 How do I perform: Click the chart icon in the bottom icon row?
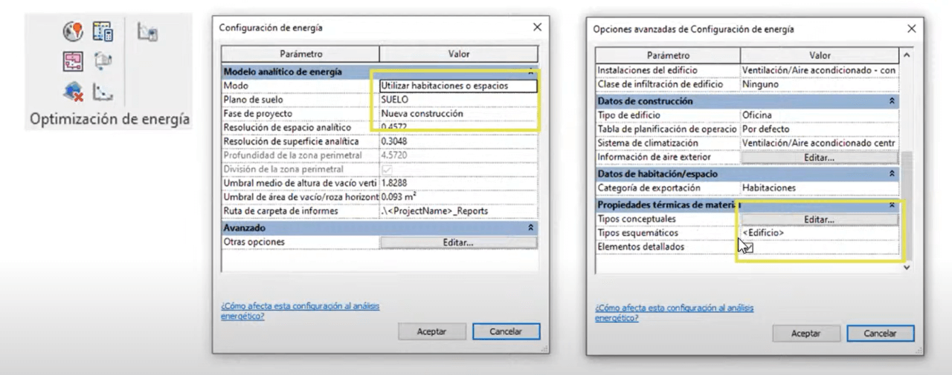(103, 92)
